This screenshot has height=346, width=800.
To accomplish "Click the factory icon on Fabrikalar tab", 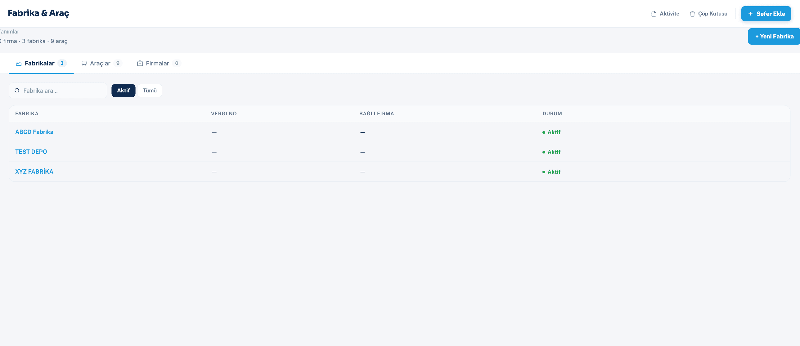I will click(x=19, y=63).
